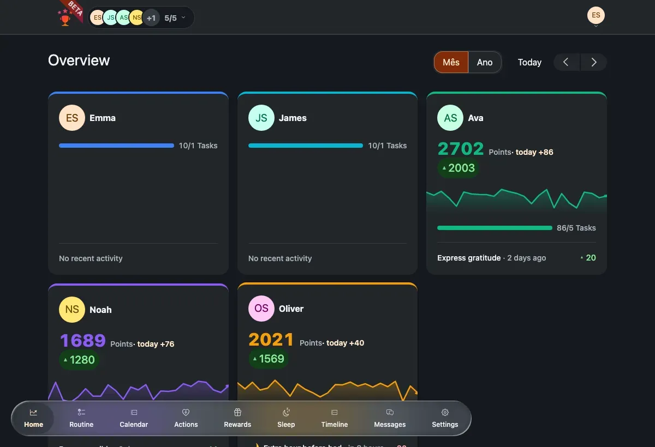The image size is (655, 447).
Task: Select the Home label in navigation
Action: (x=33, y=424)
